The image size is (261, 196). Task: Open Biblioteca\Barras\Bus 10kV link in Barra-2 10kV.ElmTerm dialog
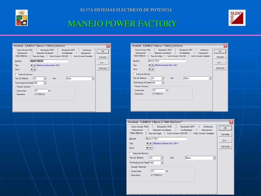tap(166, 143)
